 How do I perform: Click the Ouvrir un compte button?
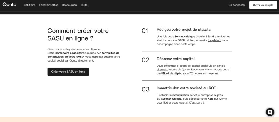coord(263,5)
